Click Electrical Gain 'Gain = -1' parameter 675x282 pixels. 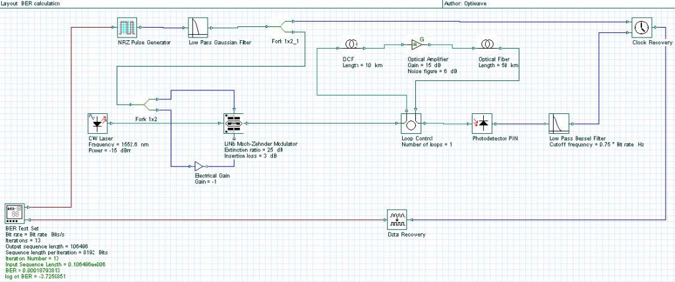point(206,183)
